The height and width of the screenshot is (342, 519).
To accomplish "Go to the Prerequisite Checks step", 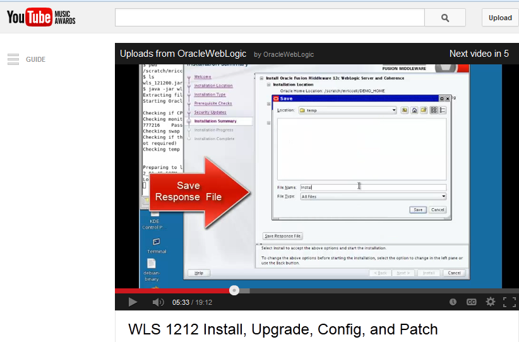I will click(213, 103).
